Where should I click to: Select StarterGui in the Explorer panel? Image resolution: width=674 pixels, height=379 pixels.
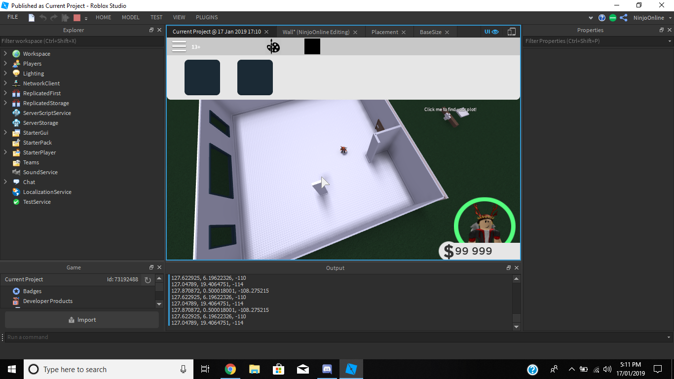click(36, 132)
